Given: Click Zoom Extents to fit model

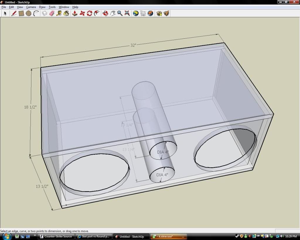Looking at the screenshot, I should (x=127, y=13).
